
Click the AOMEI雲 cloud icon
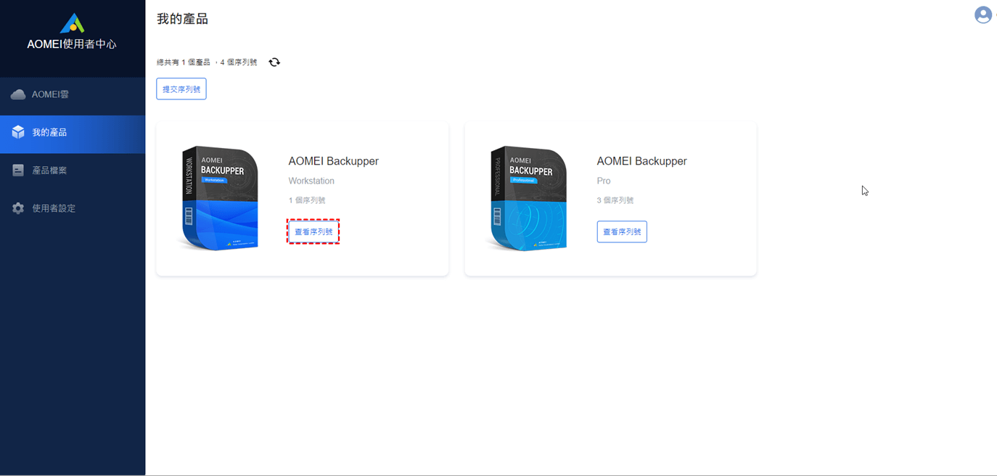(18, 94)
